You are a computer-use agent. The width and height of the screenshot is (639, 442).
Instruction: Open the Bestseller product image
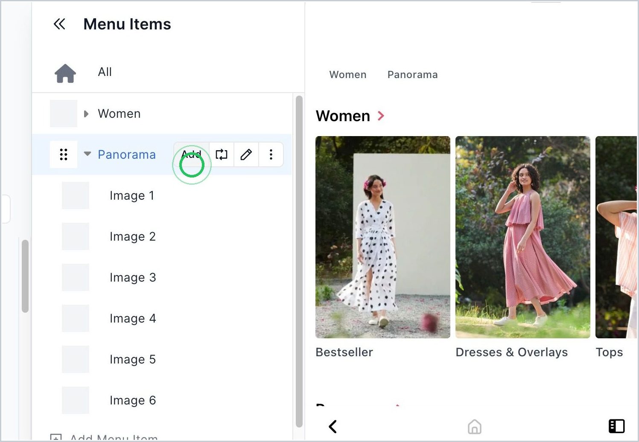[x=383, y=237]
